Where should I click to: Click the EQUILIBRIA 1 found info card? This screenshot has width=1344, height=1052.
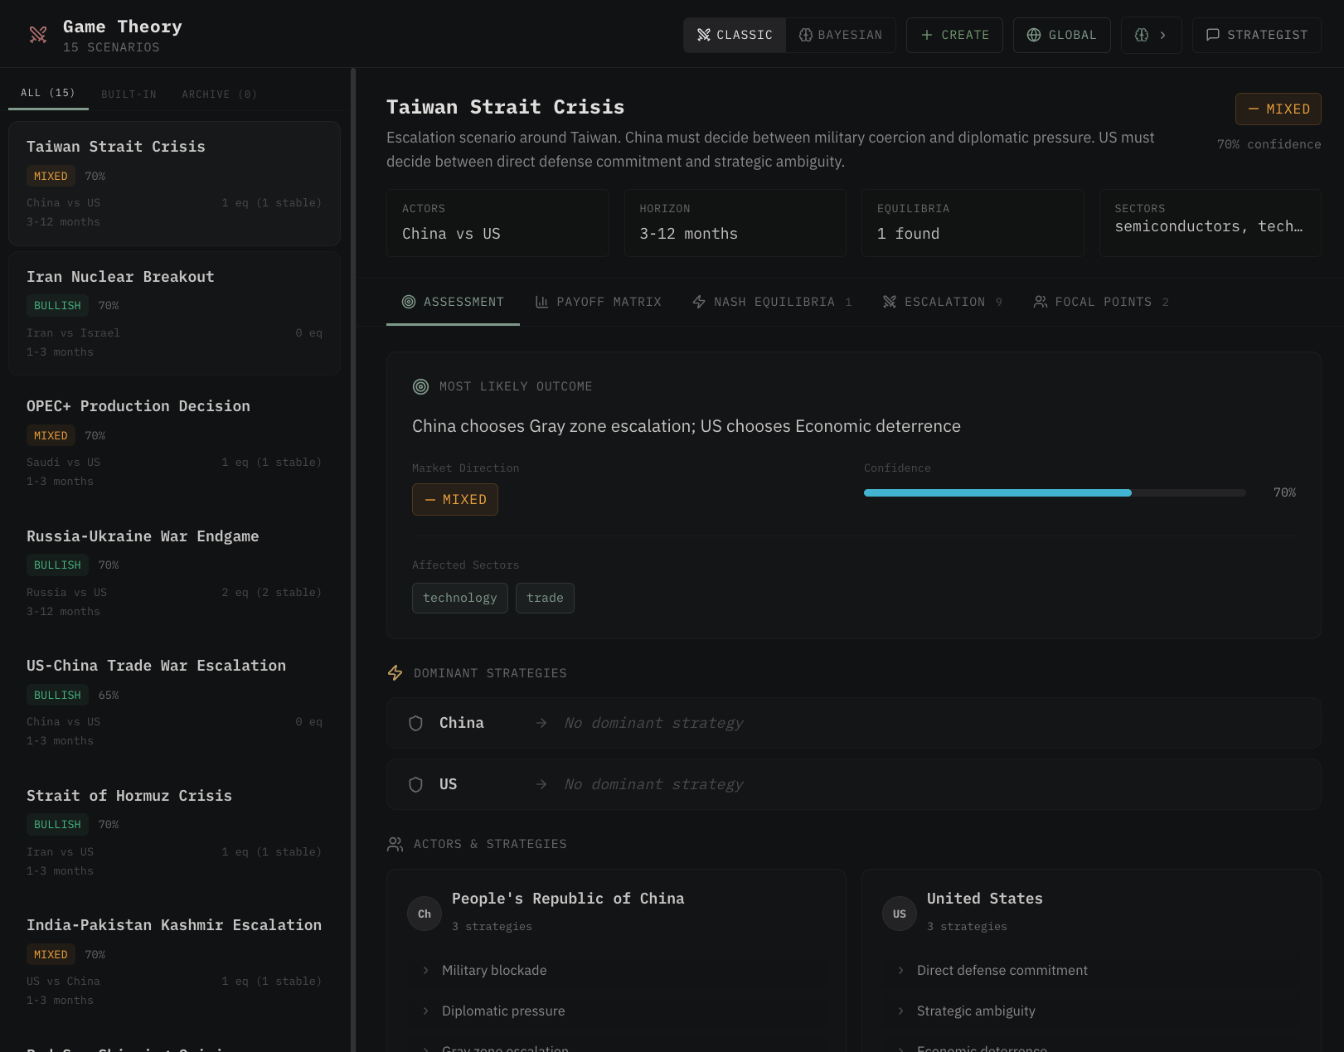(973, 222)
